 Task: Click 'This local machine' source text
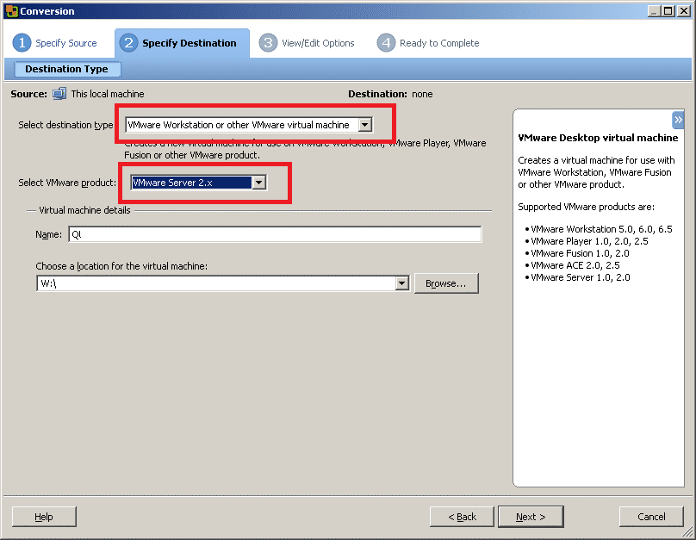pos(108,94)
